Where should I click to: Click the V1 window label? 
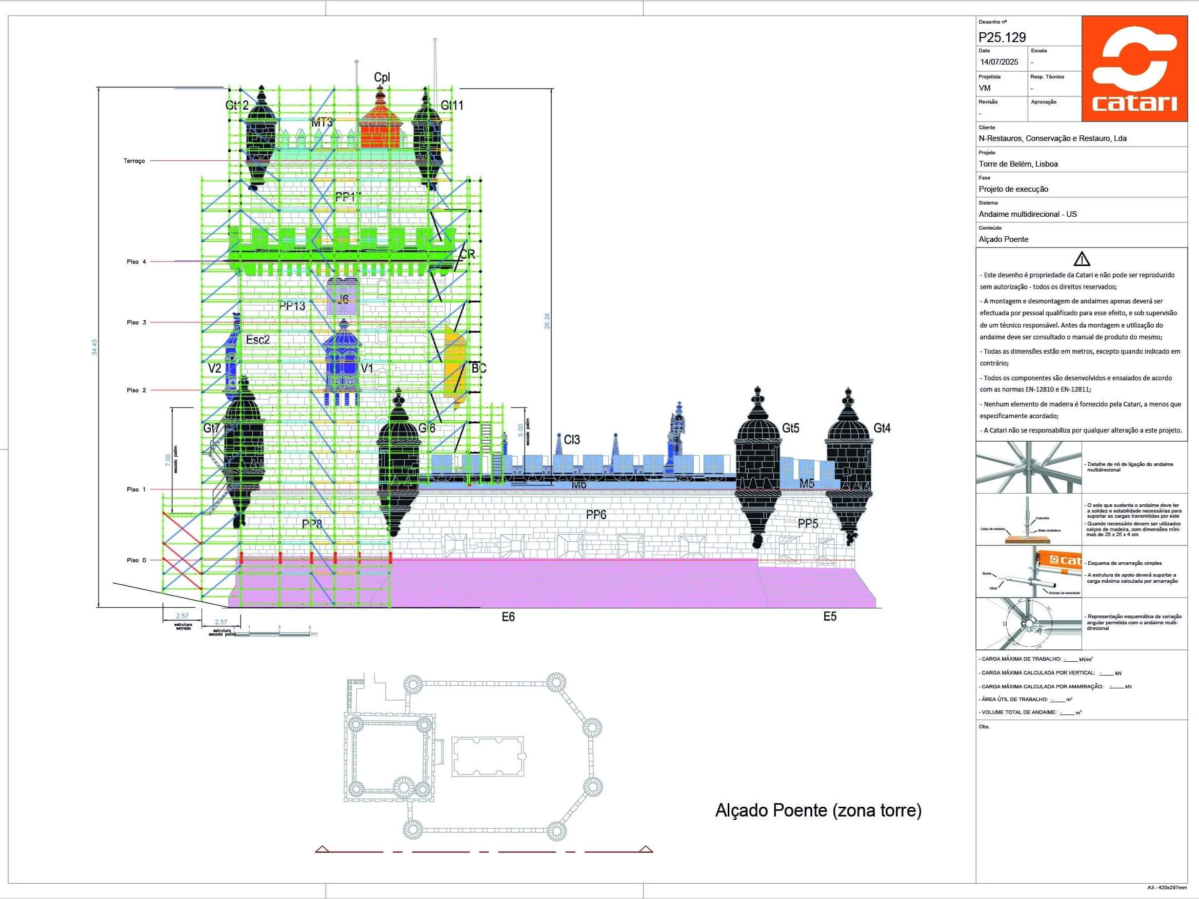(x=368, y=369)
